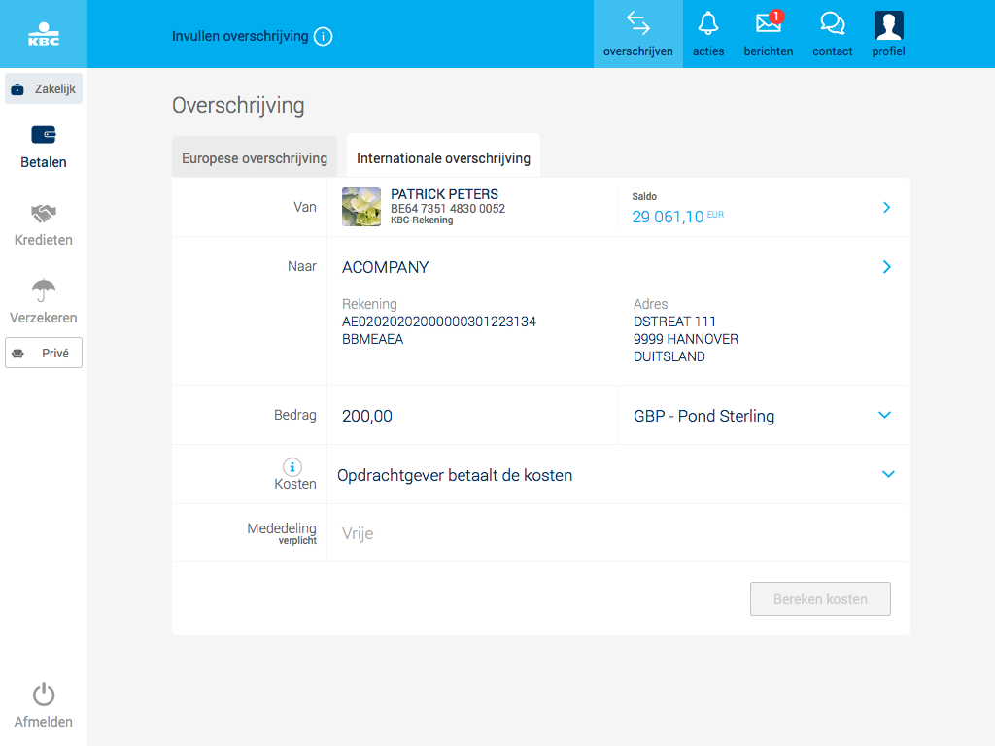Click the KBC logo in the header
The image size is (995, 746).
44,34
